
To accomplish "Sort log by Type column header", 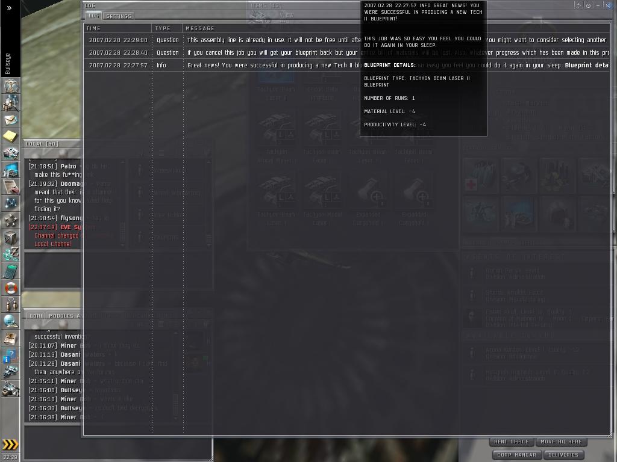I will coord(167,28).
